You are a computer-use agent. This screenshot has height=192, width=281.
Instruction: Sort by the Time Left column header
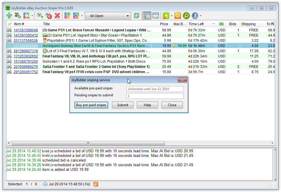199,24
